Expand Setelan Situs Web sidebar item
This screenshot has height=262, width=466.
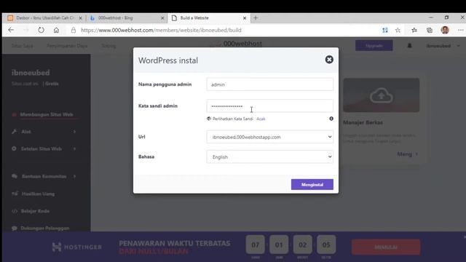click(x=44, y=148)
